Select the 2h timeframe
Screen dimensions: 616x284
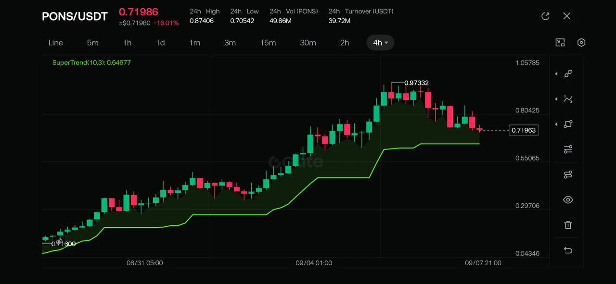[345, 43]
